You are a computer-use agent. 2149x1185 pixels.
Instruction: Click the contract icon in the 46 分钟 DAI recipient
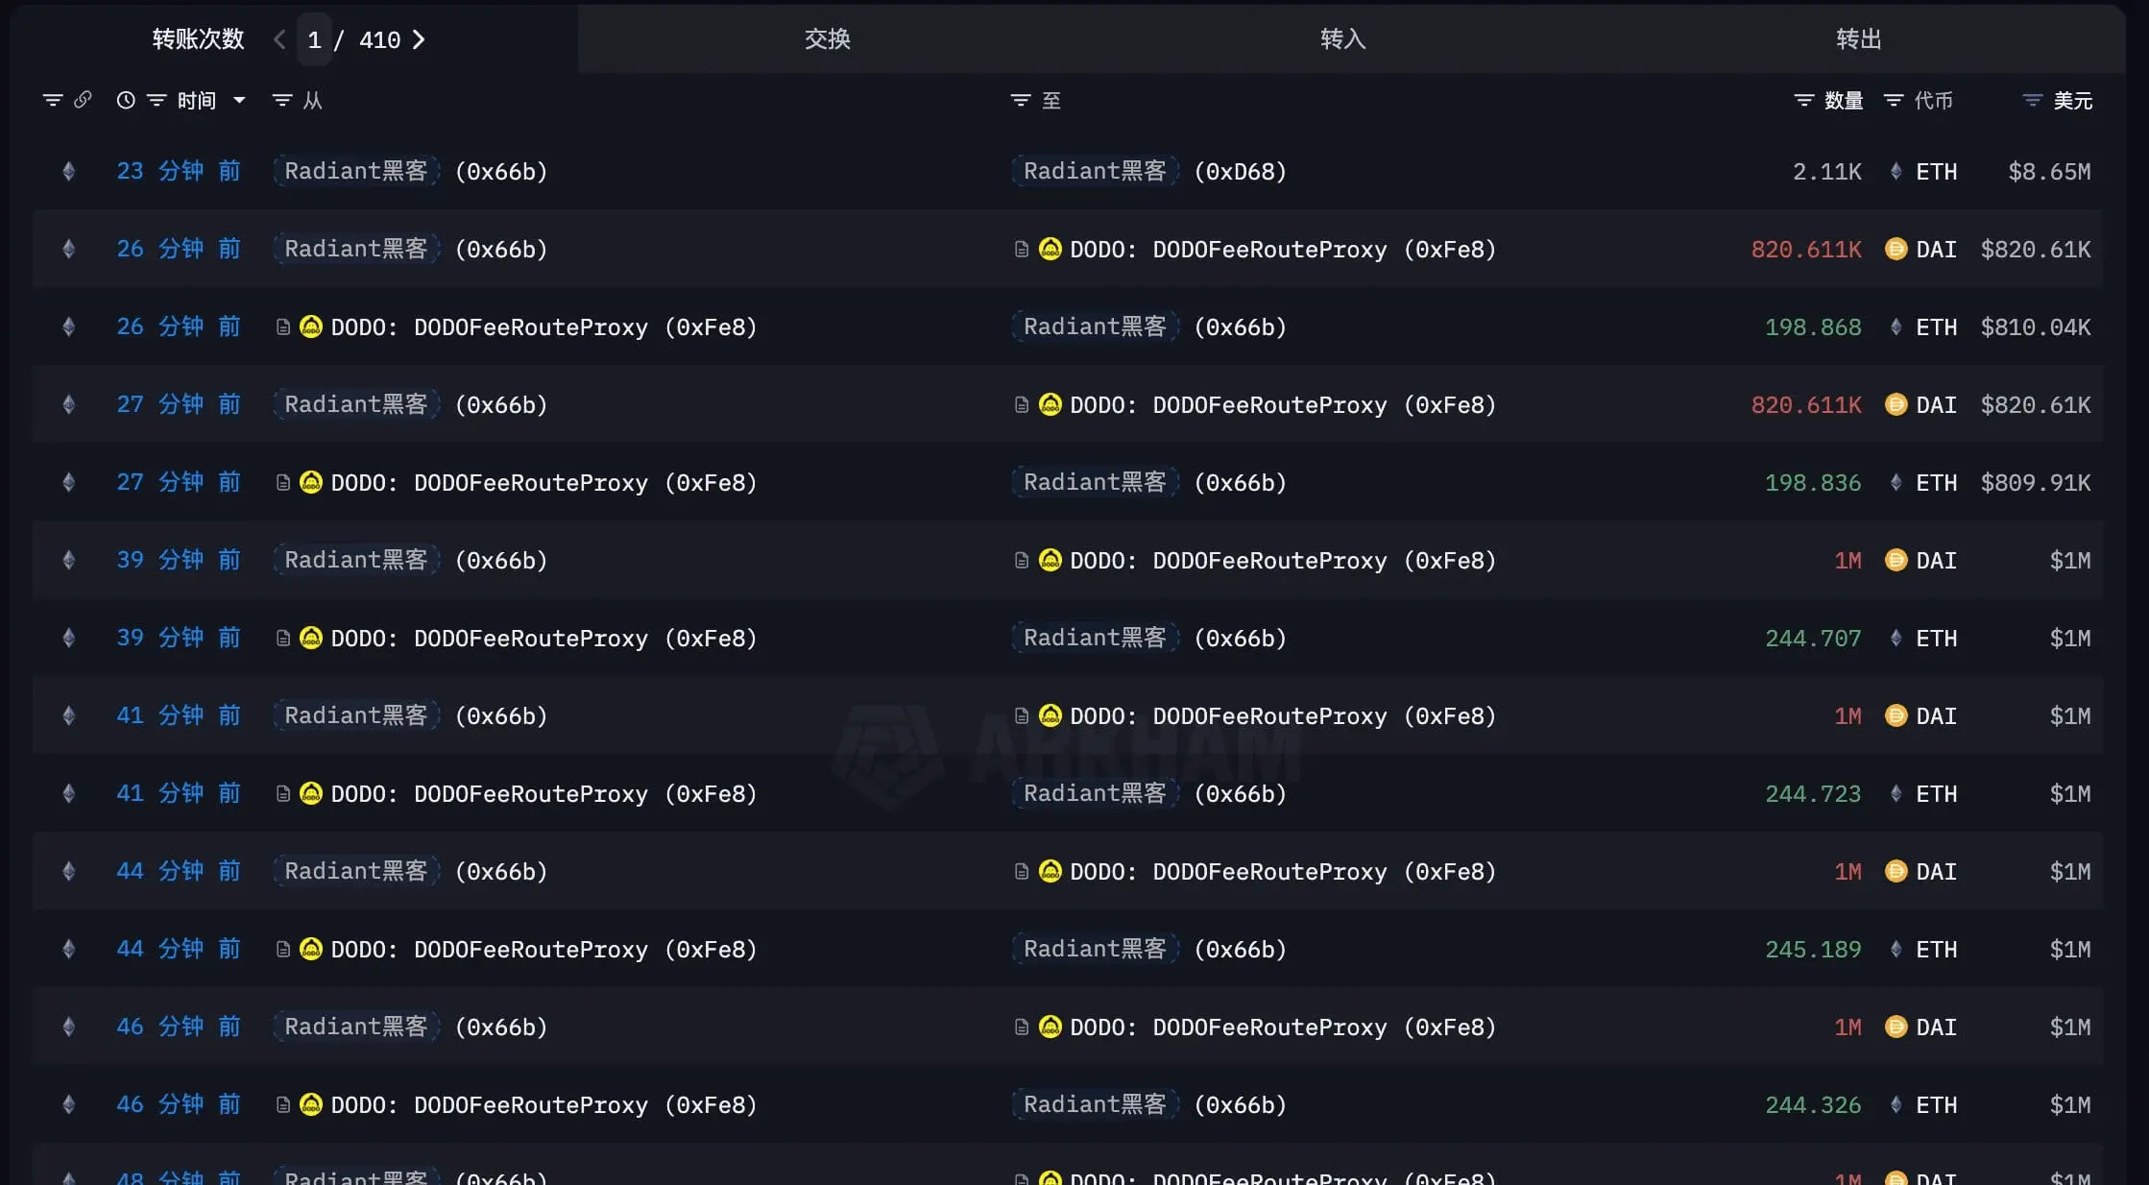pos(1022,1027)
